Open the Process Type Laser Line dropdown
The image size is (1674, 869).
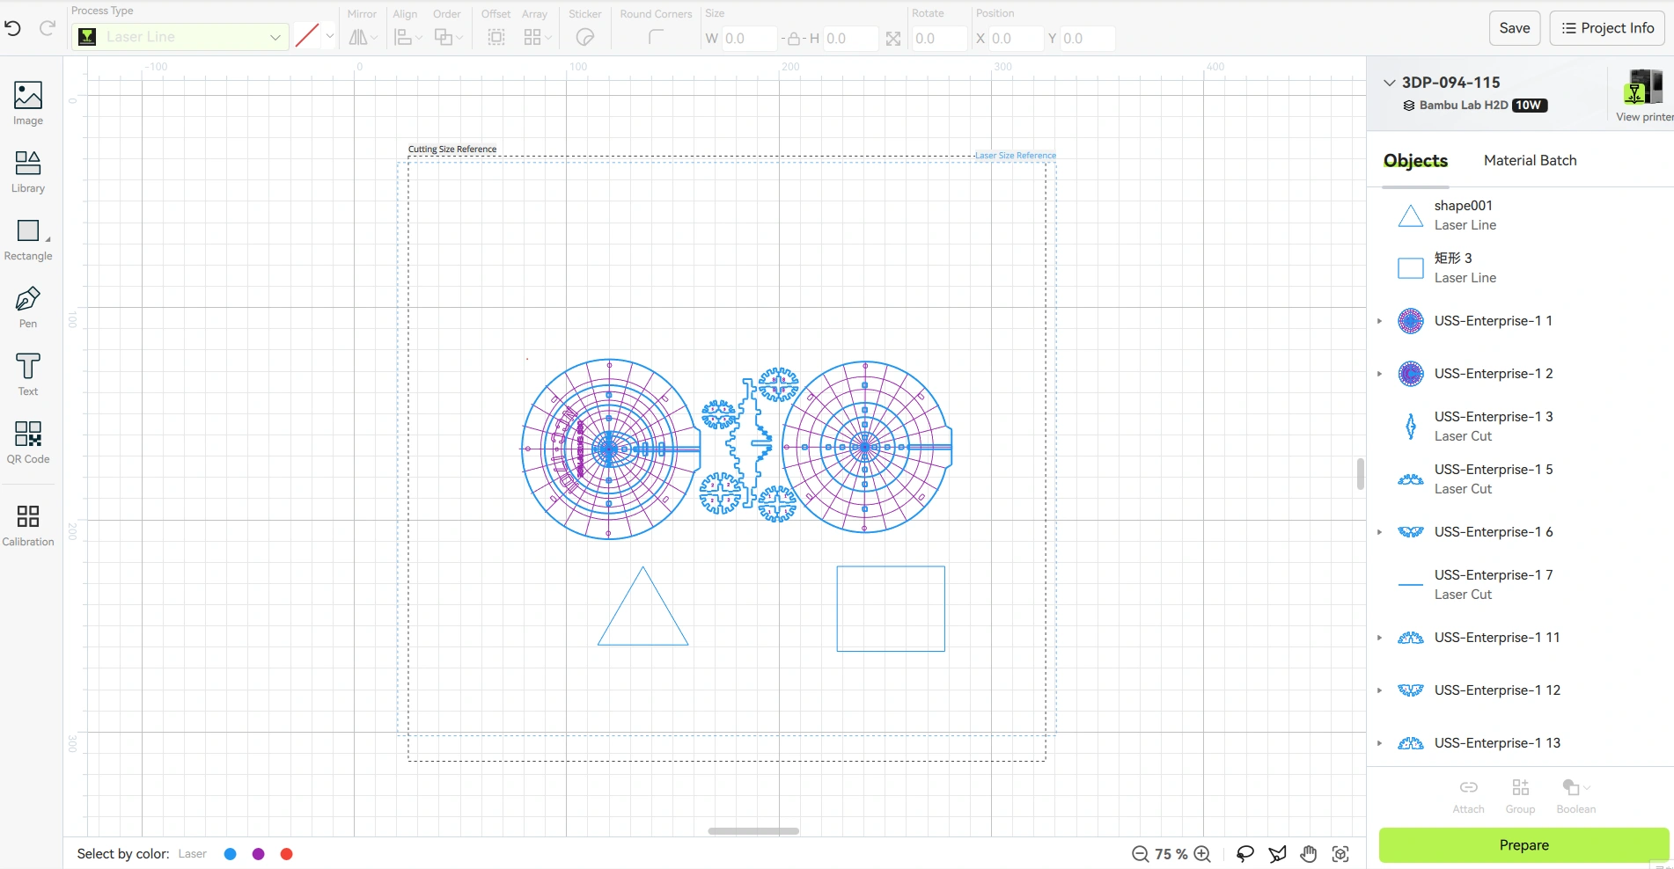180,37
